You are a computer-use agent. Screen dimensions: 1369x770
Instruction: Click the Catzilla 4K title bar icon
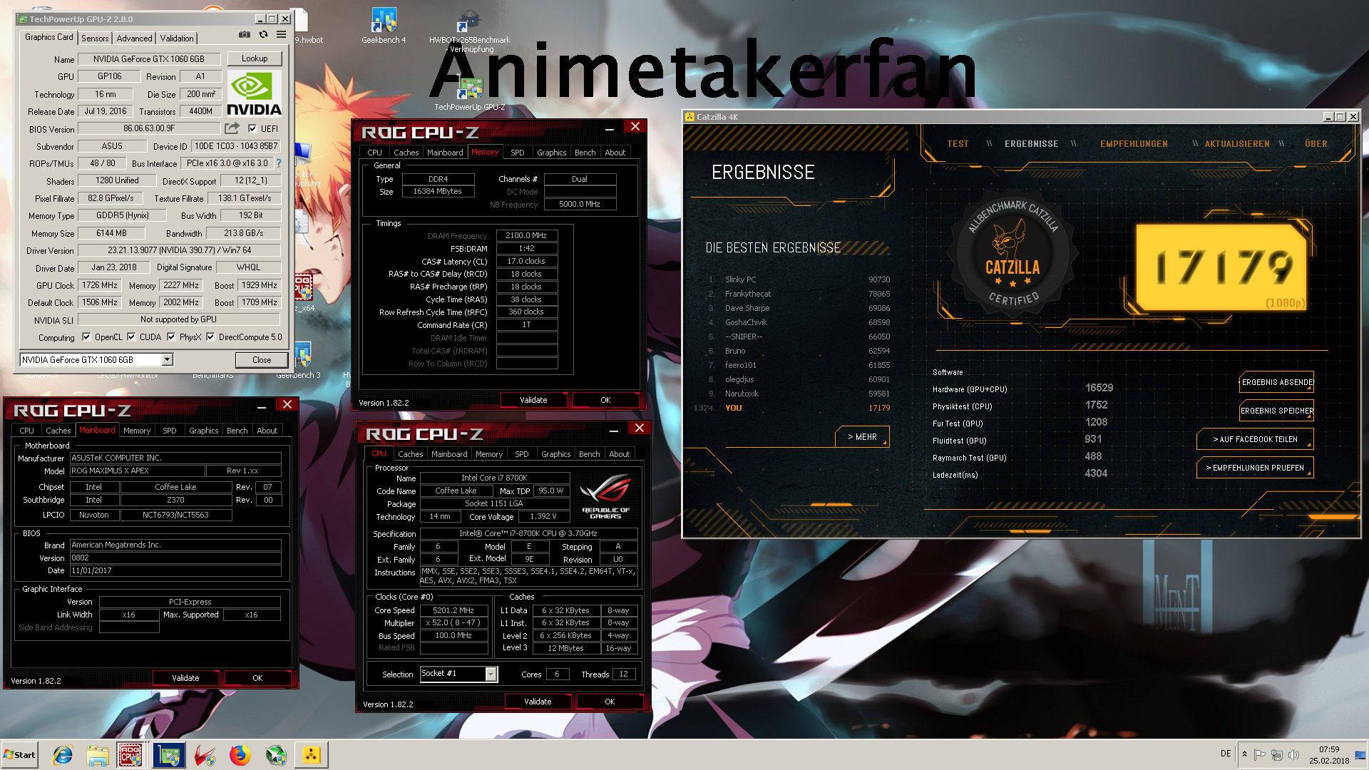(x=689, y=117)
